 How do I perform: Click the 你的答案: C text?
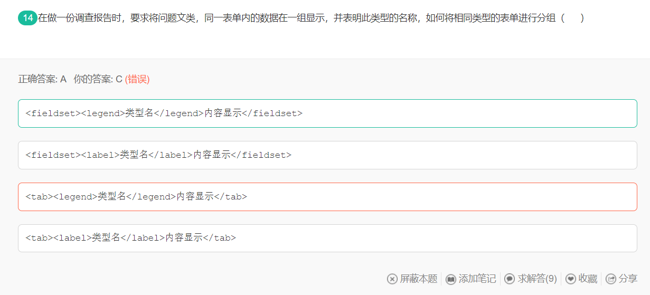tap(98, 79)
